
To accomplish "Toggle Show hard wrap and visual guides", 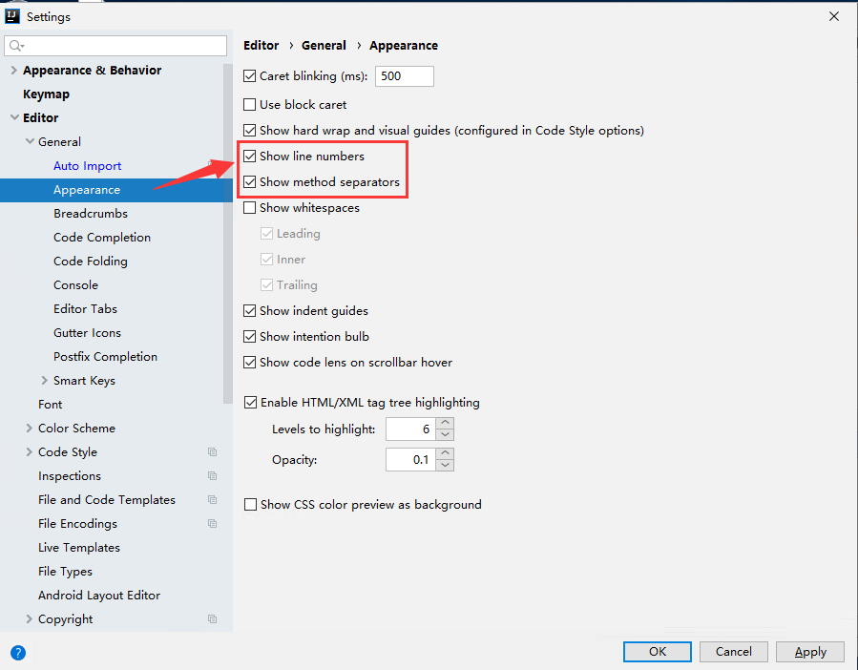I will tap(249, 130).
